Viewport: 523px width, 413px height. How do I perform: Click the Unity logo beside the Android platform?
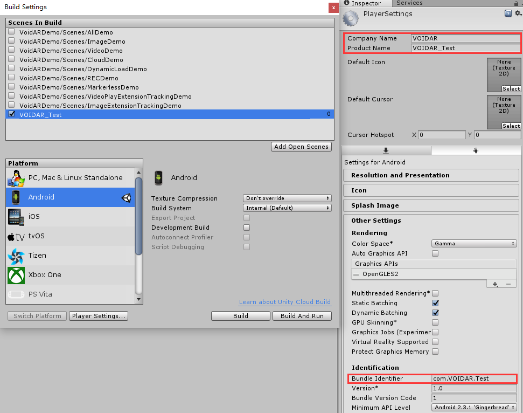(127, 198)
